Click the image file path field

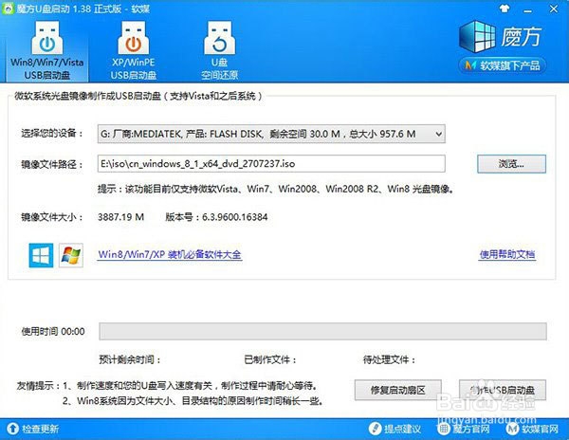pos(271,164)
